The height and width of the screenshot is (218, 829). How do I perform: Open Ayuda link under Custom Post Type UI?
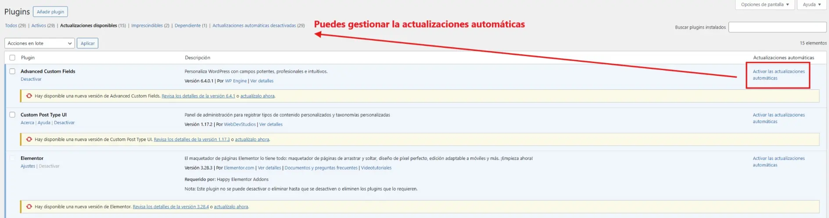pos(44,123)
